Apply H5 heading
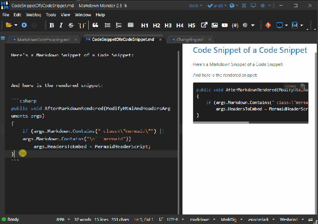318x224 pixels. click(x=192, y=25)
